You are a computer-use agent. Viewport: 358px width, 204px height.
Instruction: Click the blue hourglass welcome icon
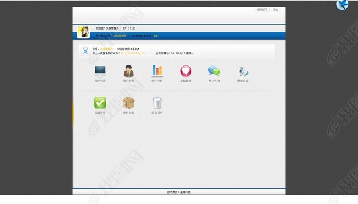click(85, 51)
